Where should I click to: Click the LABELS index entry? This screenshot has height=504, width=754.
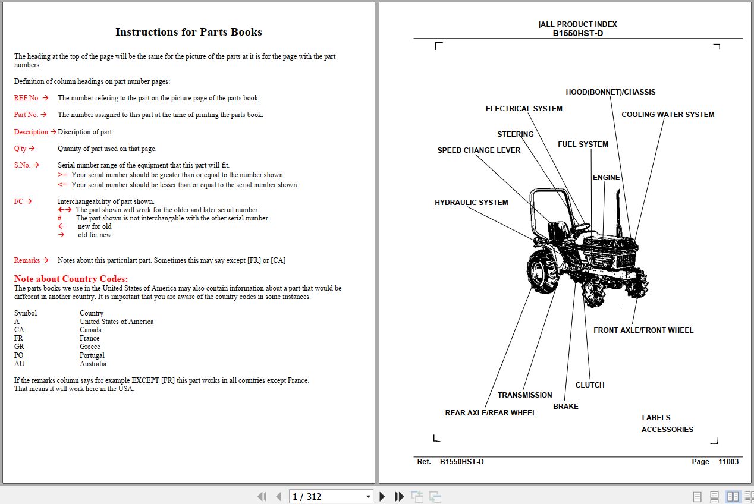coord(656,418)
